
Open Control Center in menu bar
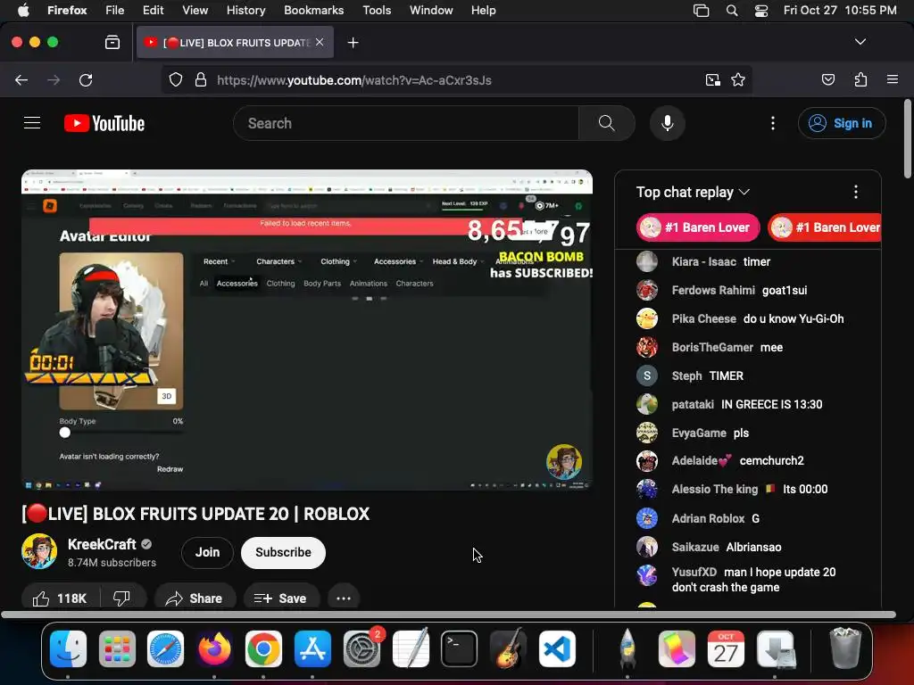point(761,11)
